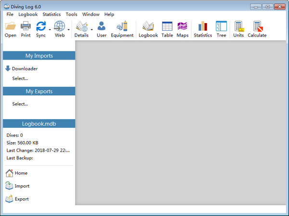Viewport: 289px width, 216px height.
Task: Show the Table view icon
Action: point(167,27)
